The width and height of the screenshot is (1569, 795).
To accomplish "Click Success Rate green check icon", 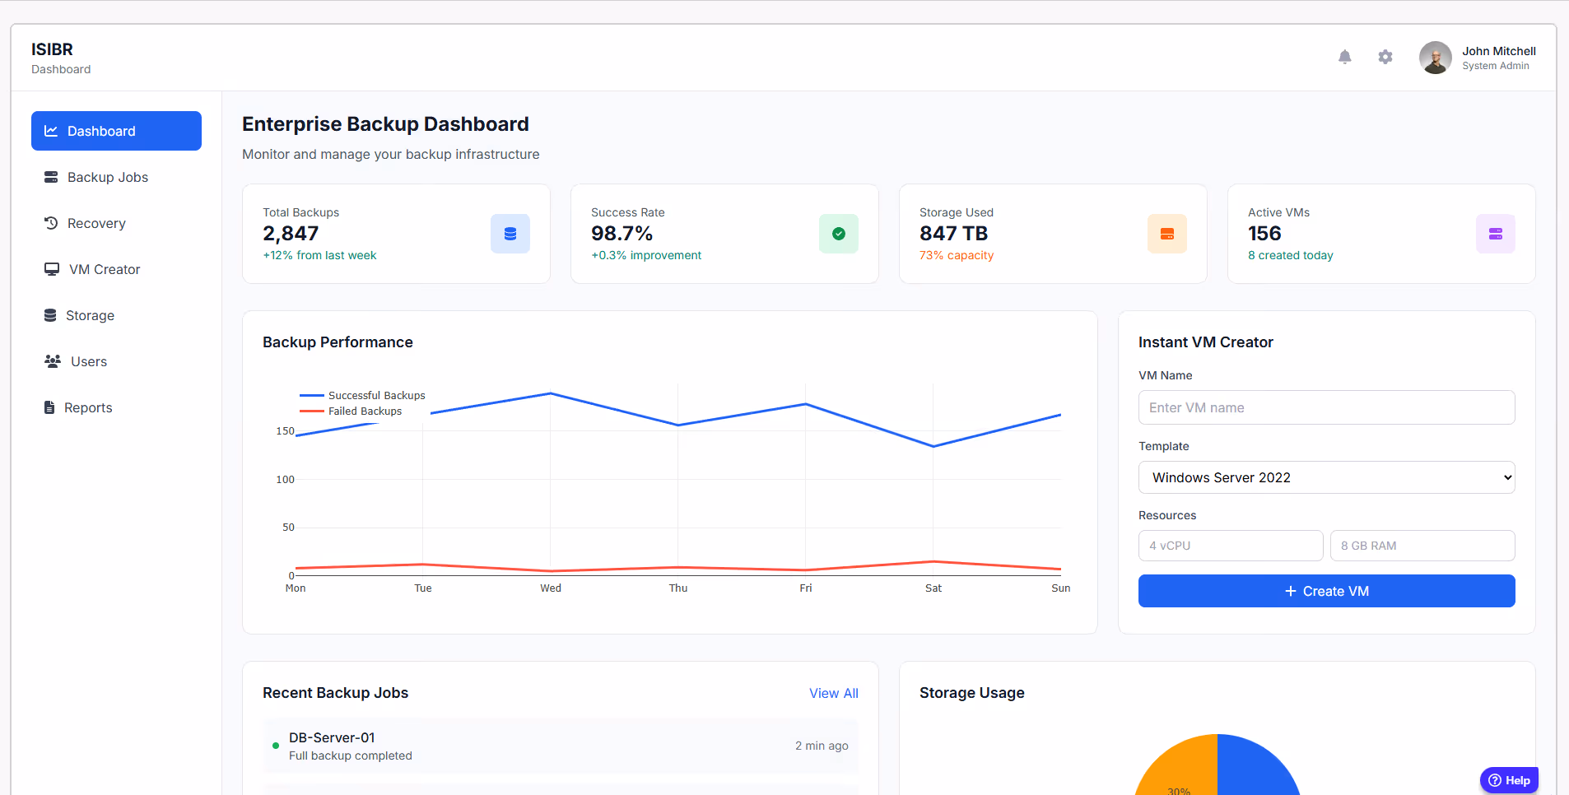I will [x=839, y=234].
